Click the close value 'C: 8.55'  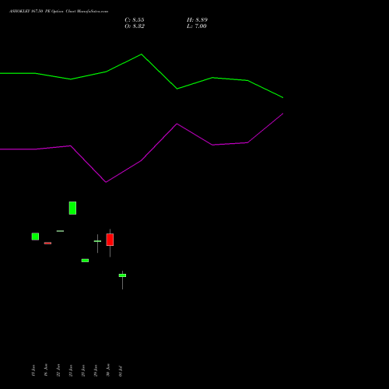point(135,20)
